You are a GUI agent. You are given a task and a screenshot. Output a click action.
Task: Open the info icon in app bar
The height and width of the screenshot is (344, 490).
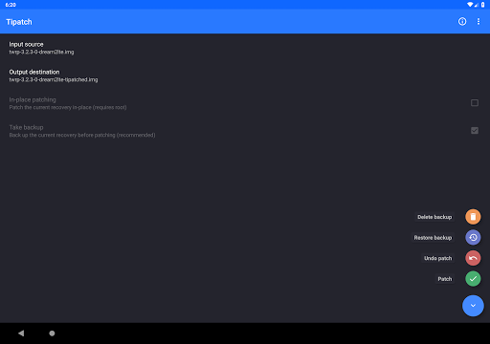(462, 21)
